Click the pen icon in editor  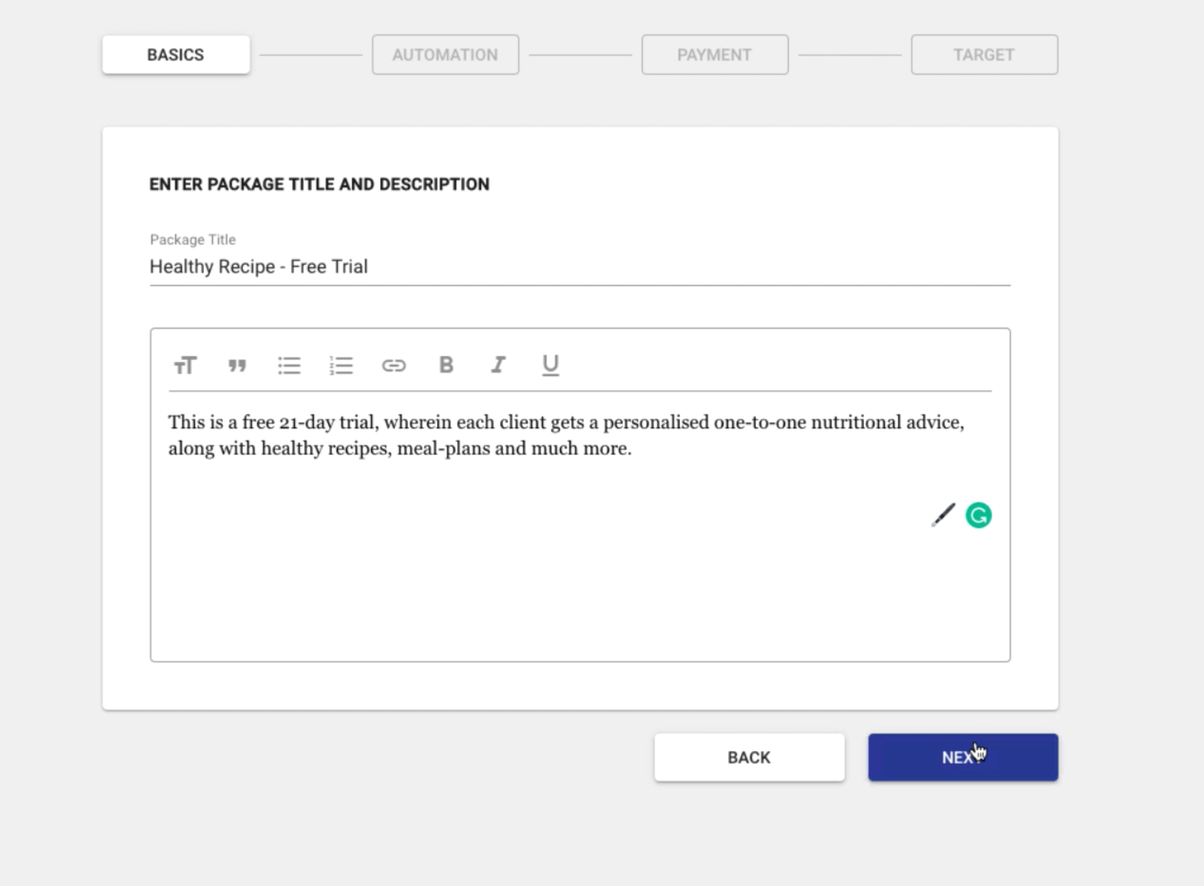pos(943,515)
